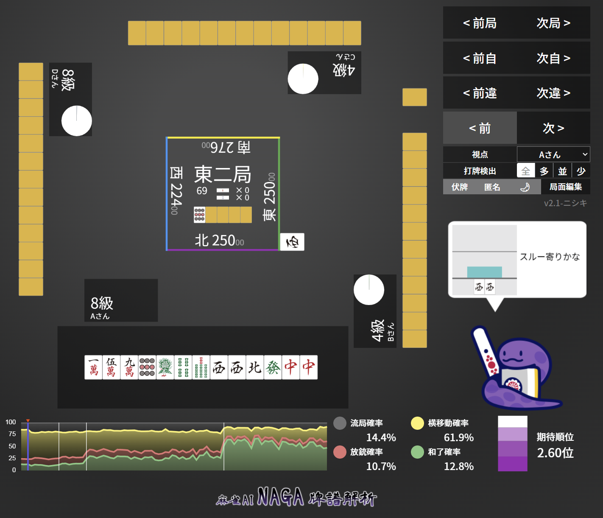Go to the previous round with 前局
The image size is (603, 518).
pyautogui.click(x=480, y=23)
